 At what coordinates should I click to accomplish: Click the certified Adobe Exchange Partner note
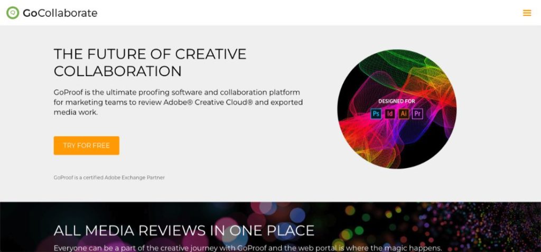[x=109, y=178]
